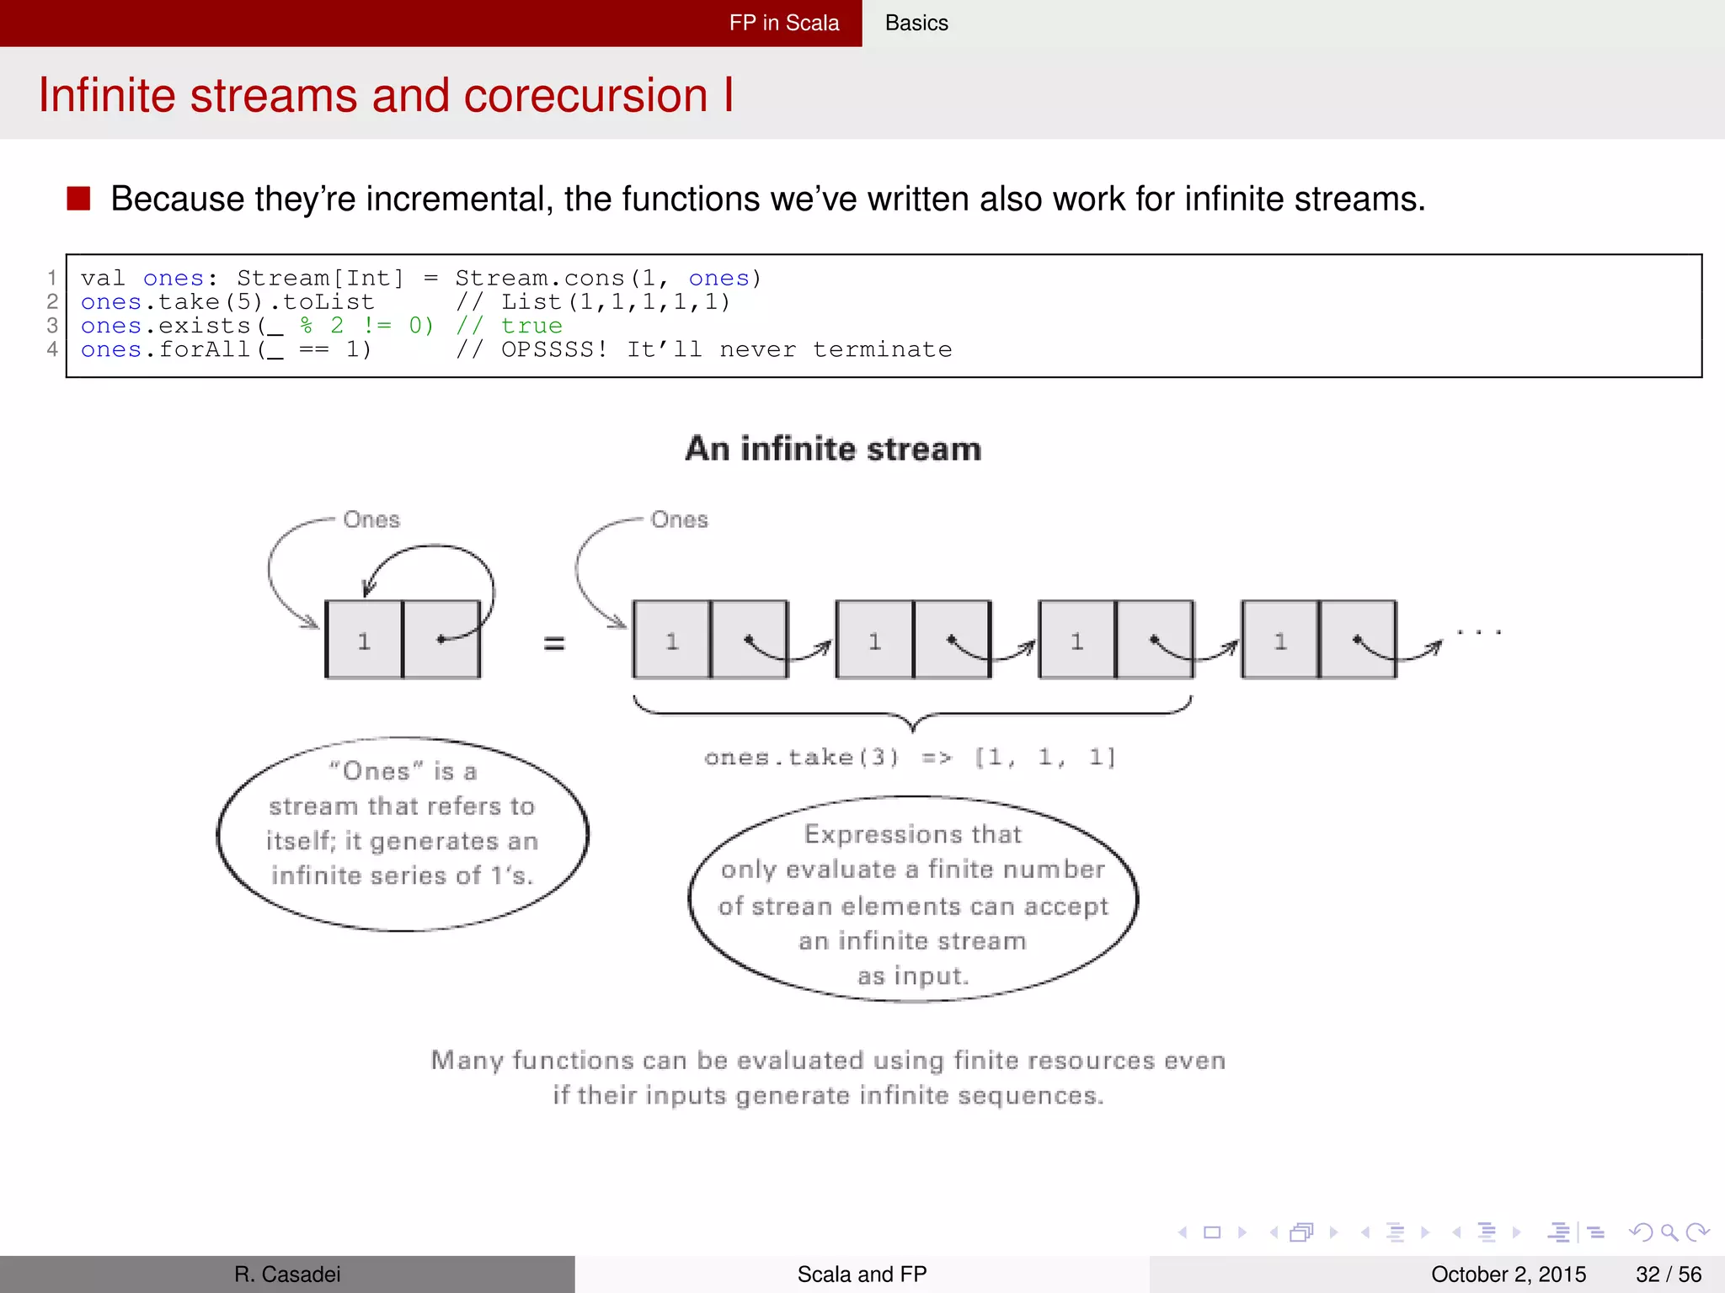The width and height of the screenshot is (1725, 1293).
Task: Click the '"Ones" is a stream...' ellipse note
Action: [403, 833]
